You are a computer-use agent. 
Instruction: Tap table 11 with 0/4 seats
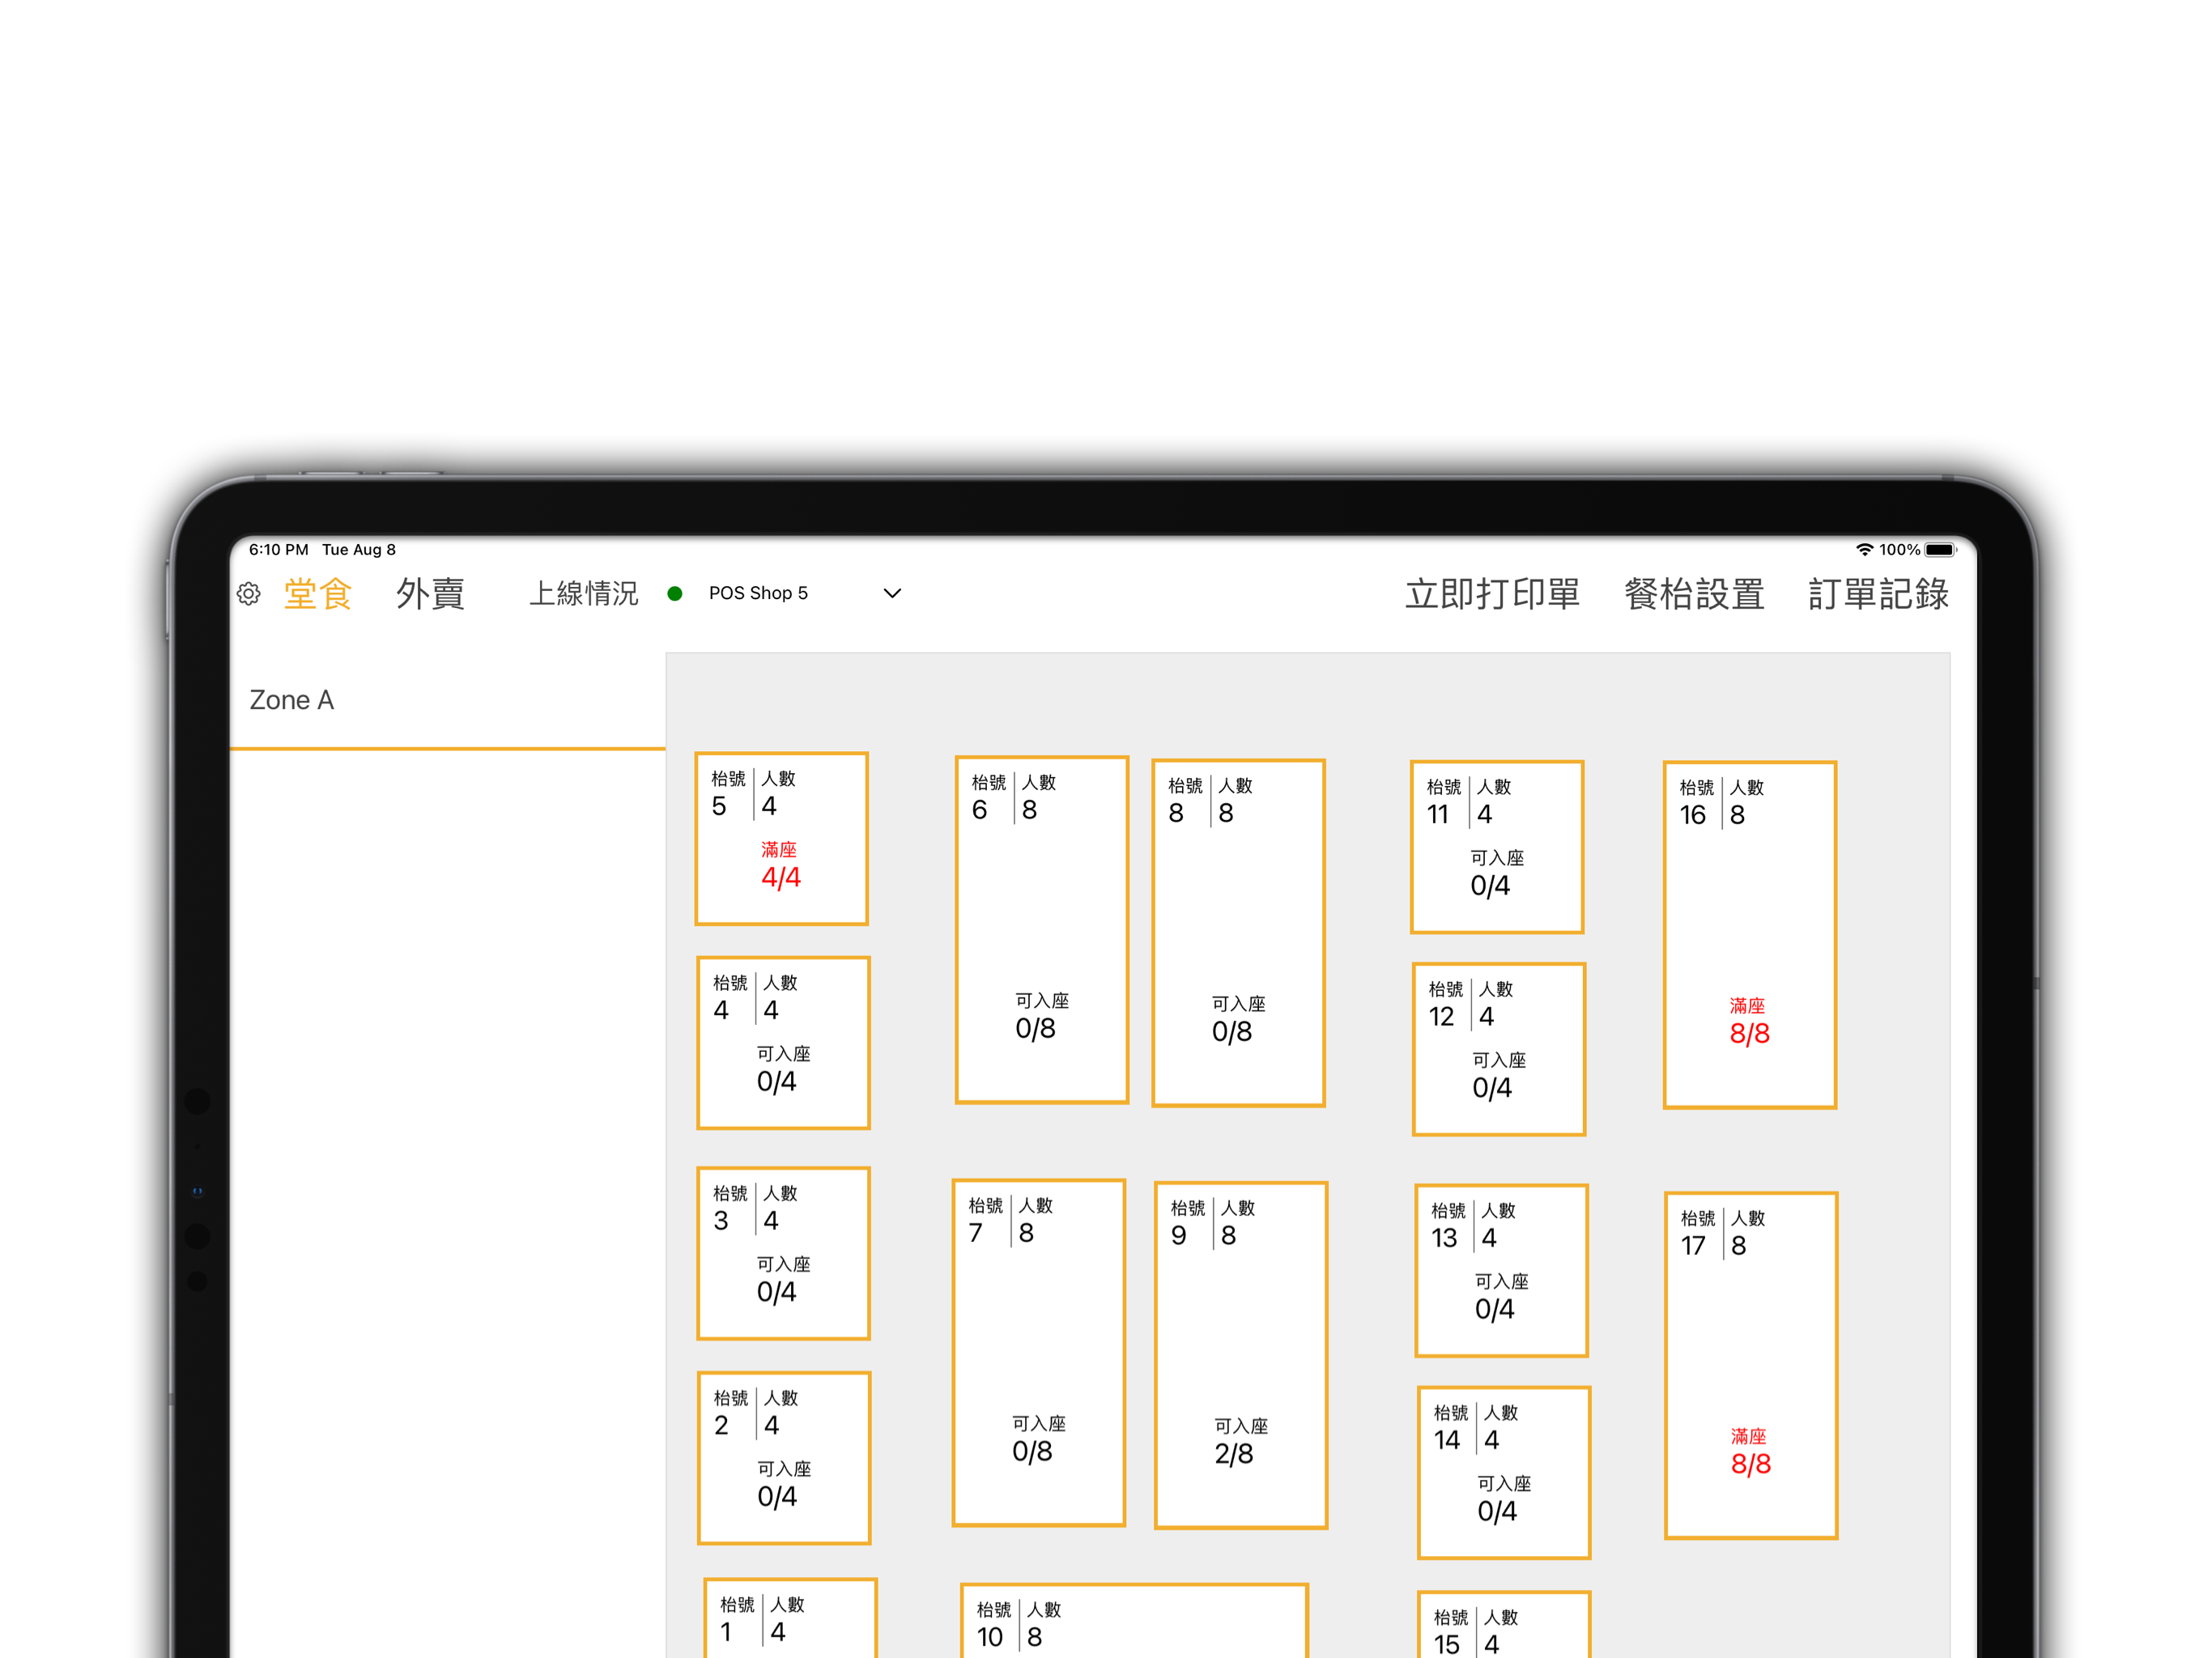[x=1496, y=847]
